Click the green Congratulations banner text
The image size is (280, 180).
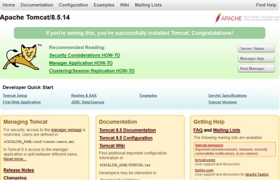click(139, 33)
